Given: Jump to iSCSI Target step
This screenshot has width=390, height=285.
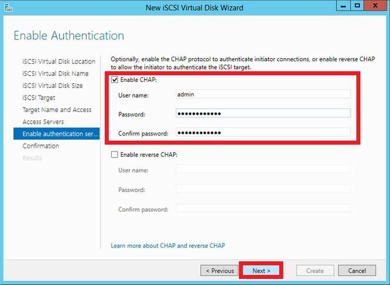Looking at the screenshot, I should tap(38, 98).
